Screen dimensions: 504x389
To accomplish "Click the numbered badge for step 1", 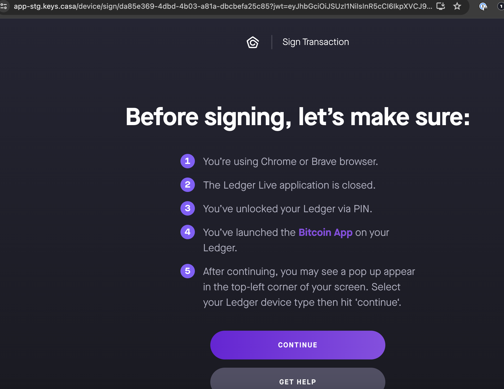I will tap(188, 161).
